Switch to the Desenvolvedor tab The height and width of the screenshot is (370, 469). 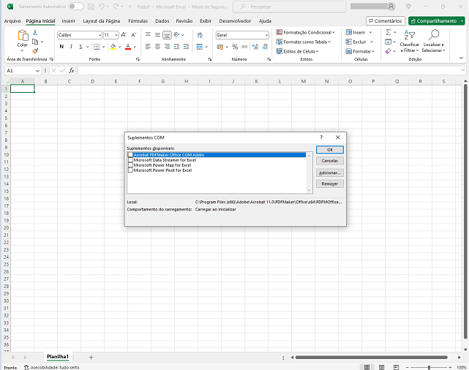pyautogui.click(x=235, y=21)
